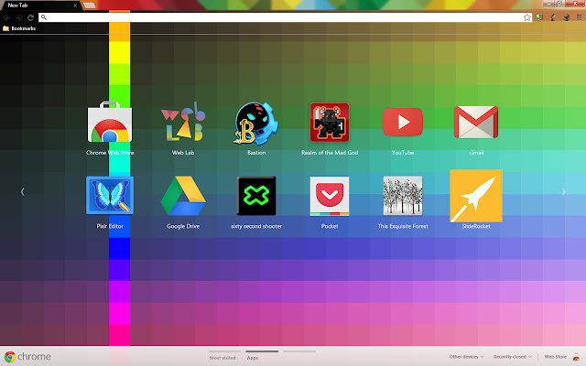Bookmark this page with the star
This screenshot has width=586, height=366.
pos(527,17)
